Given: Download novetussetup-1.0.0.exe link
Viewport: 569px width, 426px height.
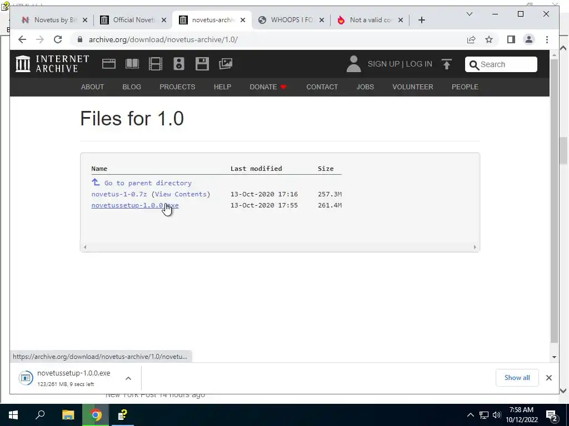Looking at the screenshot, I should tap(135, 205).
